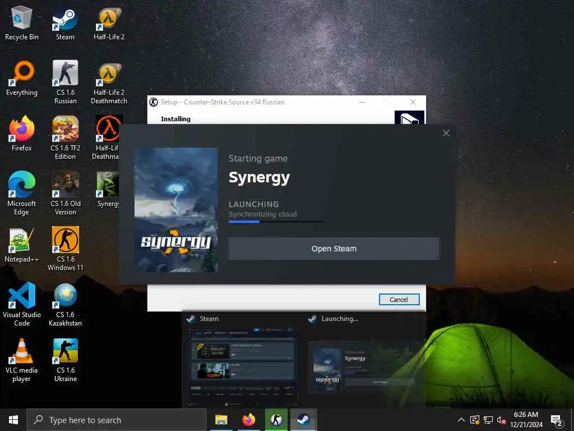574x431 pixels.
Task: Open File Explorer from the taskbar
Action: pos(221,420)
